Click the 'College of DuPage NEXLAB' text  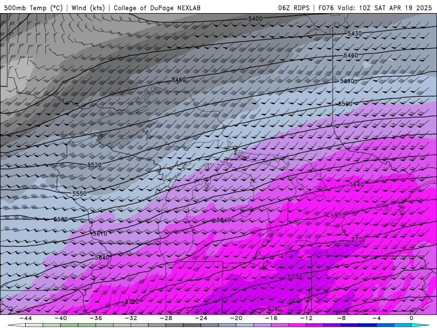coord(157,8)
